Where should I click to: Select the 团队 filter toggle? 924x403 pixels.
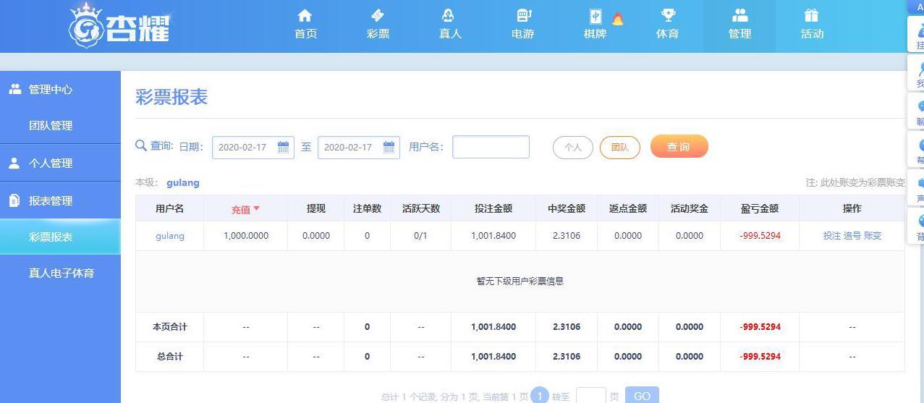point(620,147)
